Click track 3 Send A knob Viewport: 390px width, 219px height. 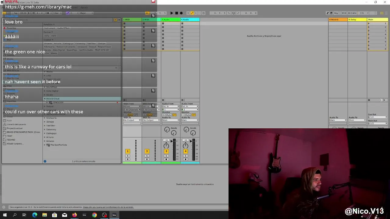pyautogui.click(x=167, y=130)
